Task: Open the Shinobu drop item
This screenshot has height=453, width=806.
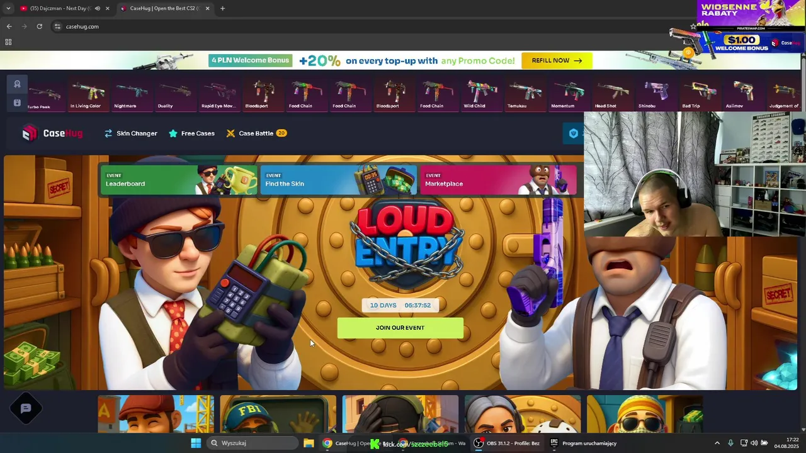Action: pos(656,94)
